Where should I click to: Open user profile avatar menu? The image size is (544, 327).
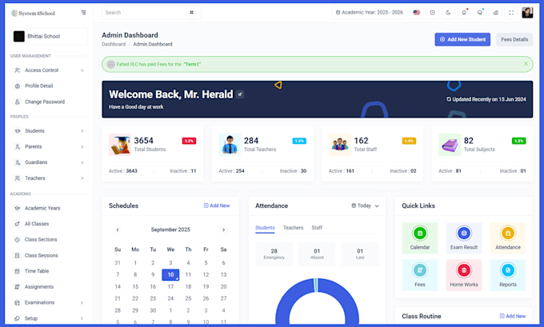(527, 13)
